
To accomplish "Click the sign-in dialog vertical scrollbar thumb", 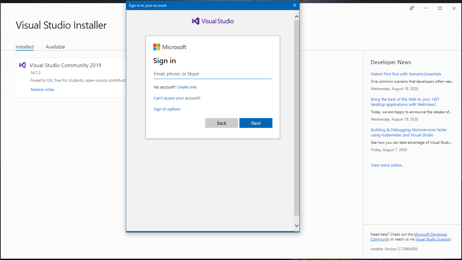I will (x=297, y=117).
